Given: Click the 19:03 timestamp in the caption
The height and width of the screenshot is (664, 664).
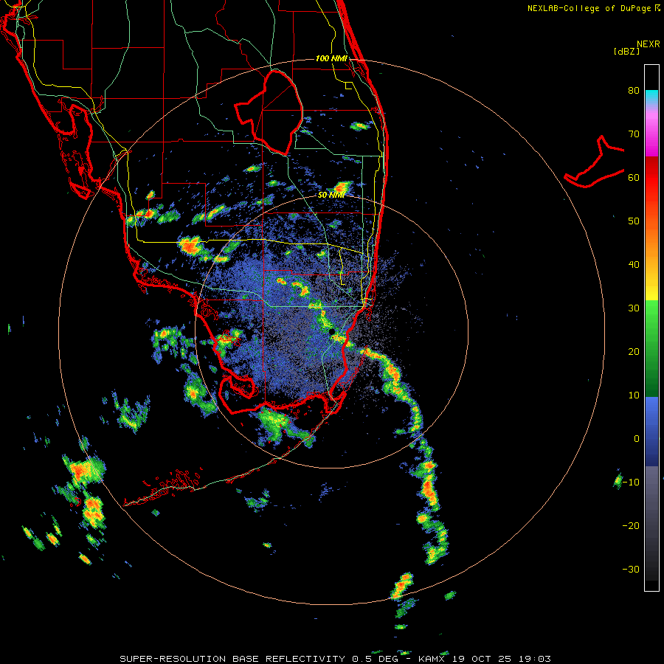Looking at the screenshot, I should tap(536, 659).
